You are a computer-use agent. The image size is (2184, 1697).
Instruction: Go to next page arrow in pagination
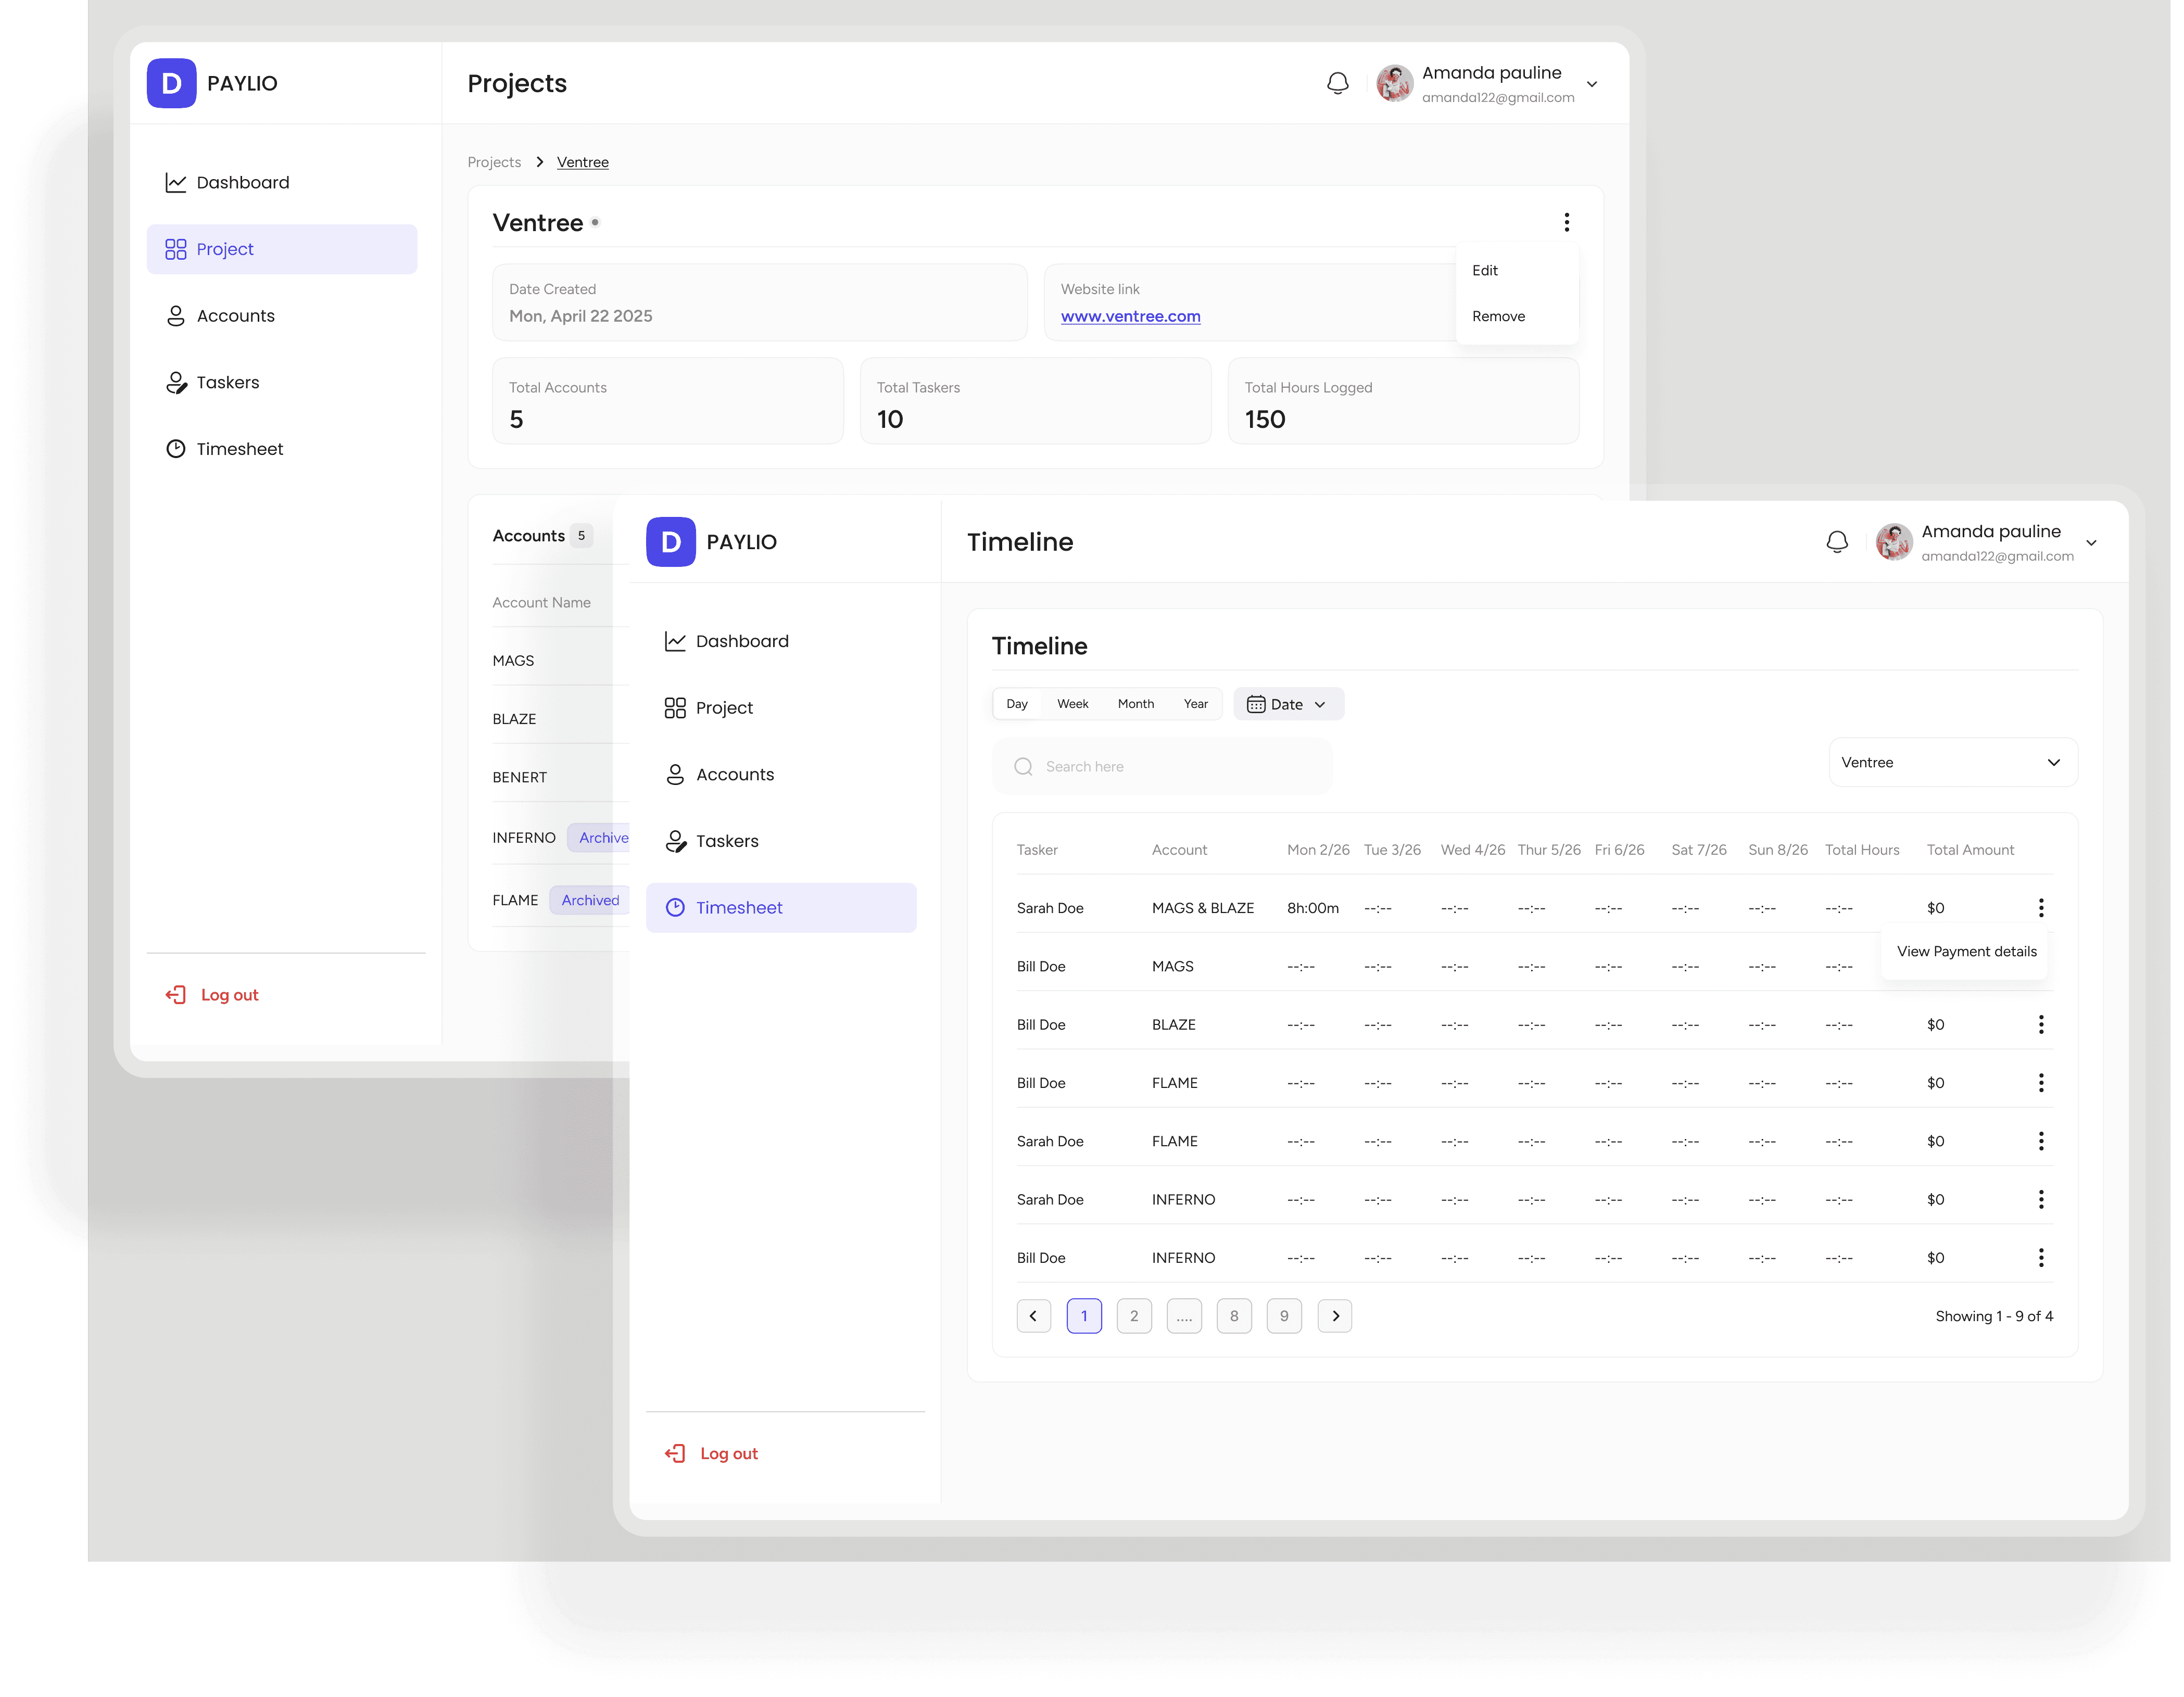pyautogui.click(x=1334, y=1316)
